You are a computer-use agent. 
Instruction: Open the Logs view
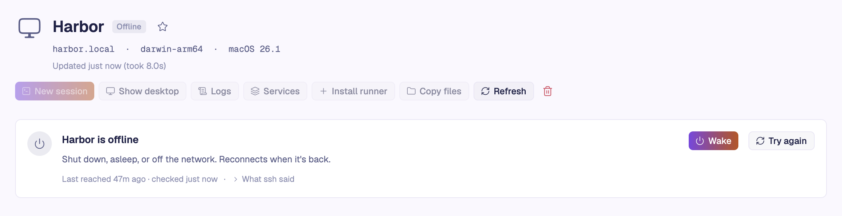215,91
